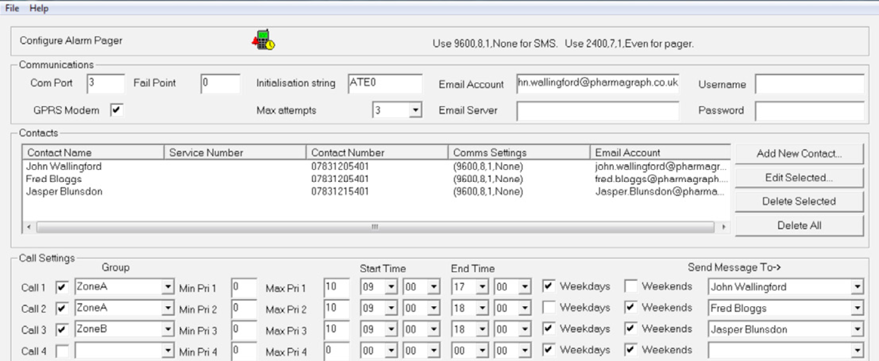879x361 pixels.
Task: Select the John Wallingford contact row
Action: click(376, 166)
